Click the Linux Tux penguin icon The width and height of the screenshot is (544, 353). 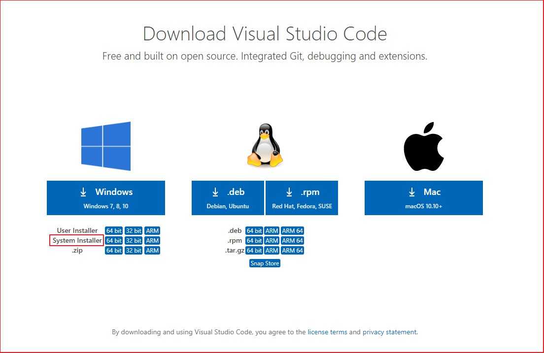(265, 145)
